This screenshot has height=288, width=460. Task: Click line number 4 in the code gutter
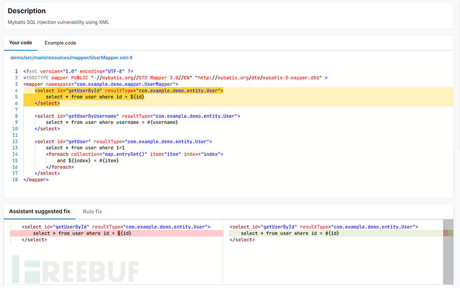pos(16,91)
